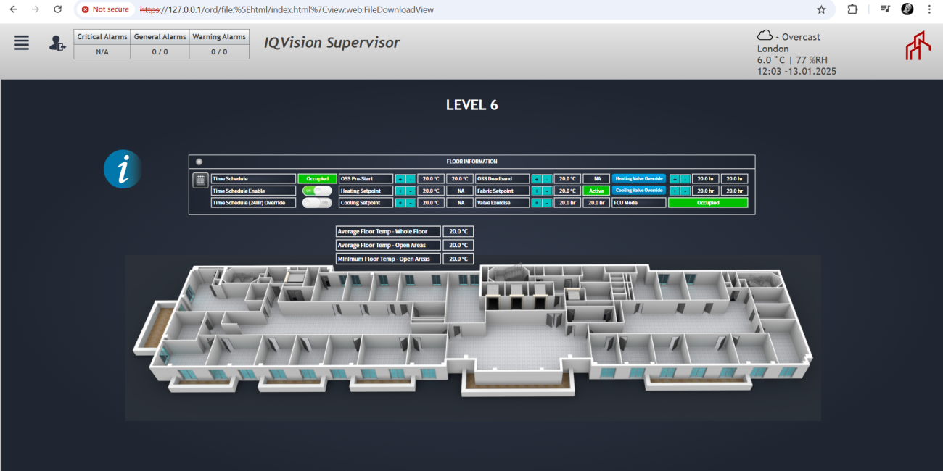Open the hamburger navigation menu
The height and width of the screenshot is (471, 943).
point(22,43)
